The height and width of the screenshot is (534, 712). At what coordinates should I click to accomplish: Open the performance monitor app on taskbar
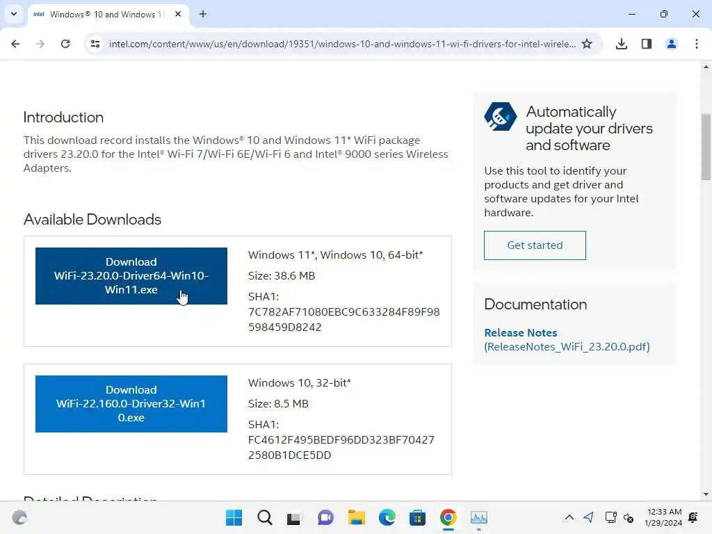478,517
